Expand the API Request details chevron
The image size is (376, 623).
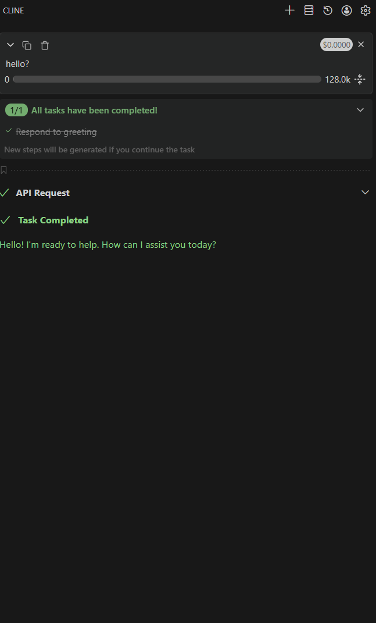pyautogui.click(x=366, y=193)
